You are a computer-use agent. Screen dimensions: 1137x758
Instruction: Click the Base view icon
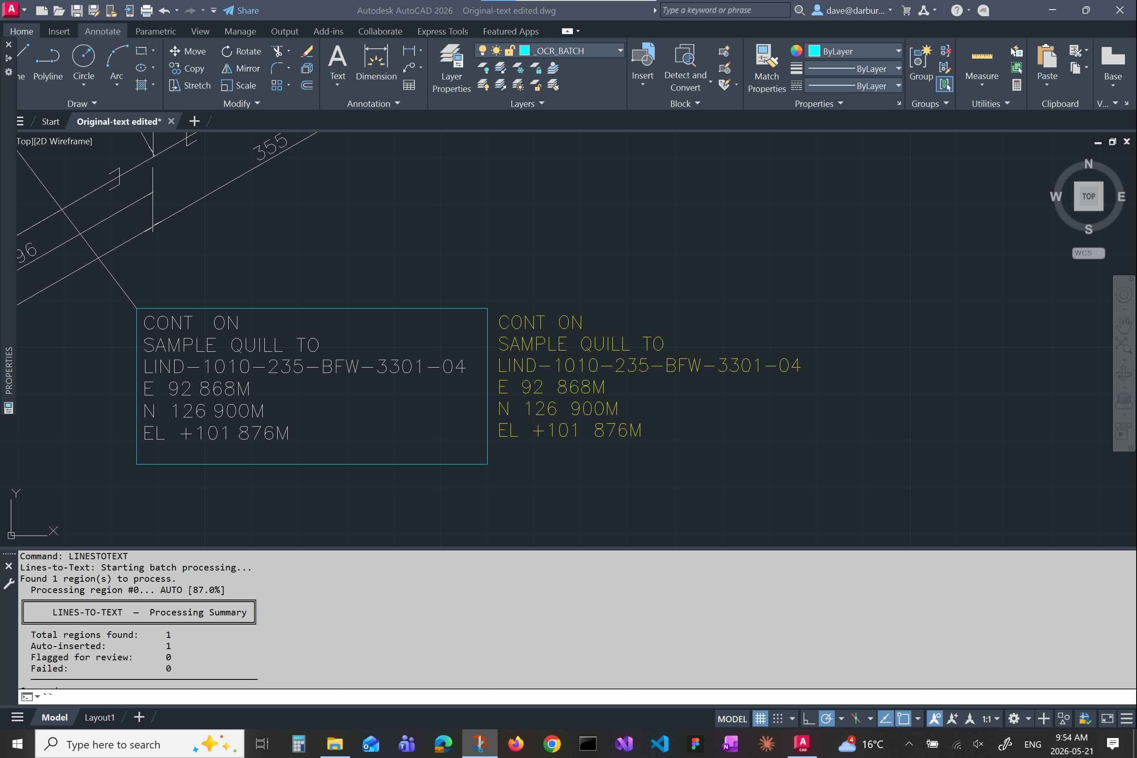(1112, 63)
